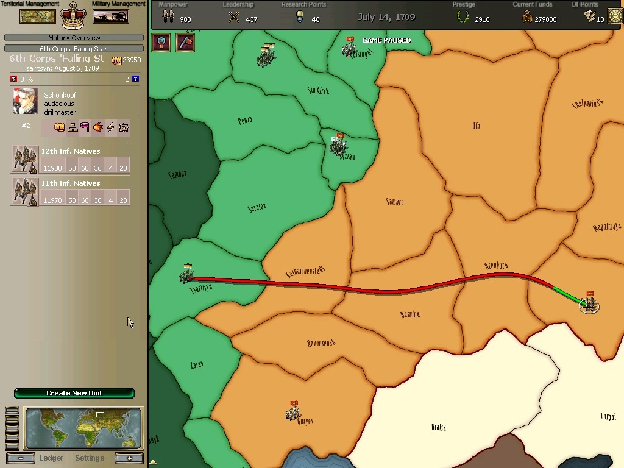This screenshot has width=624, height=468.
Task: Click the second map mode button beside minimap
Action: coord(12,419)
